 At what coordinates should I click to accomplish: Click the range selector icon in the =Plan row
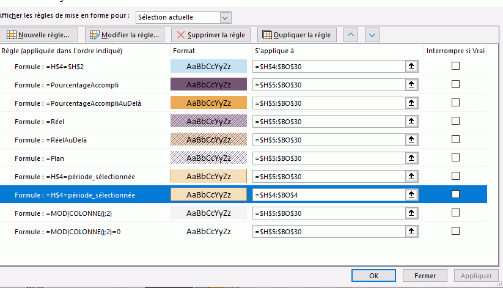click(x=411, y=158)
